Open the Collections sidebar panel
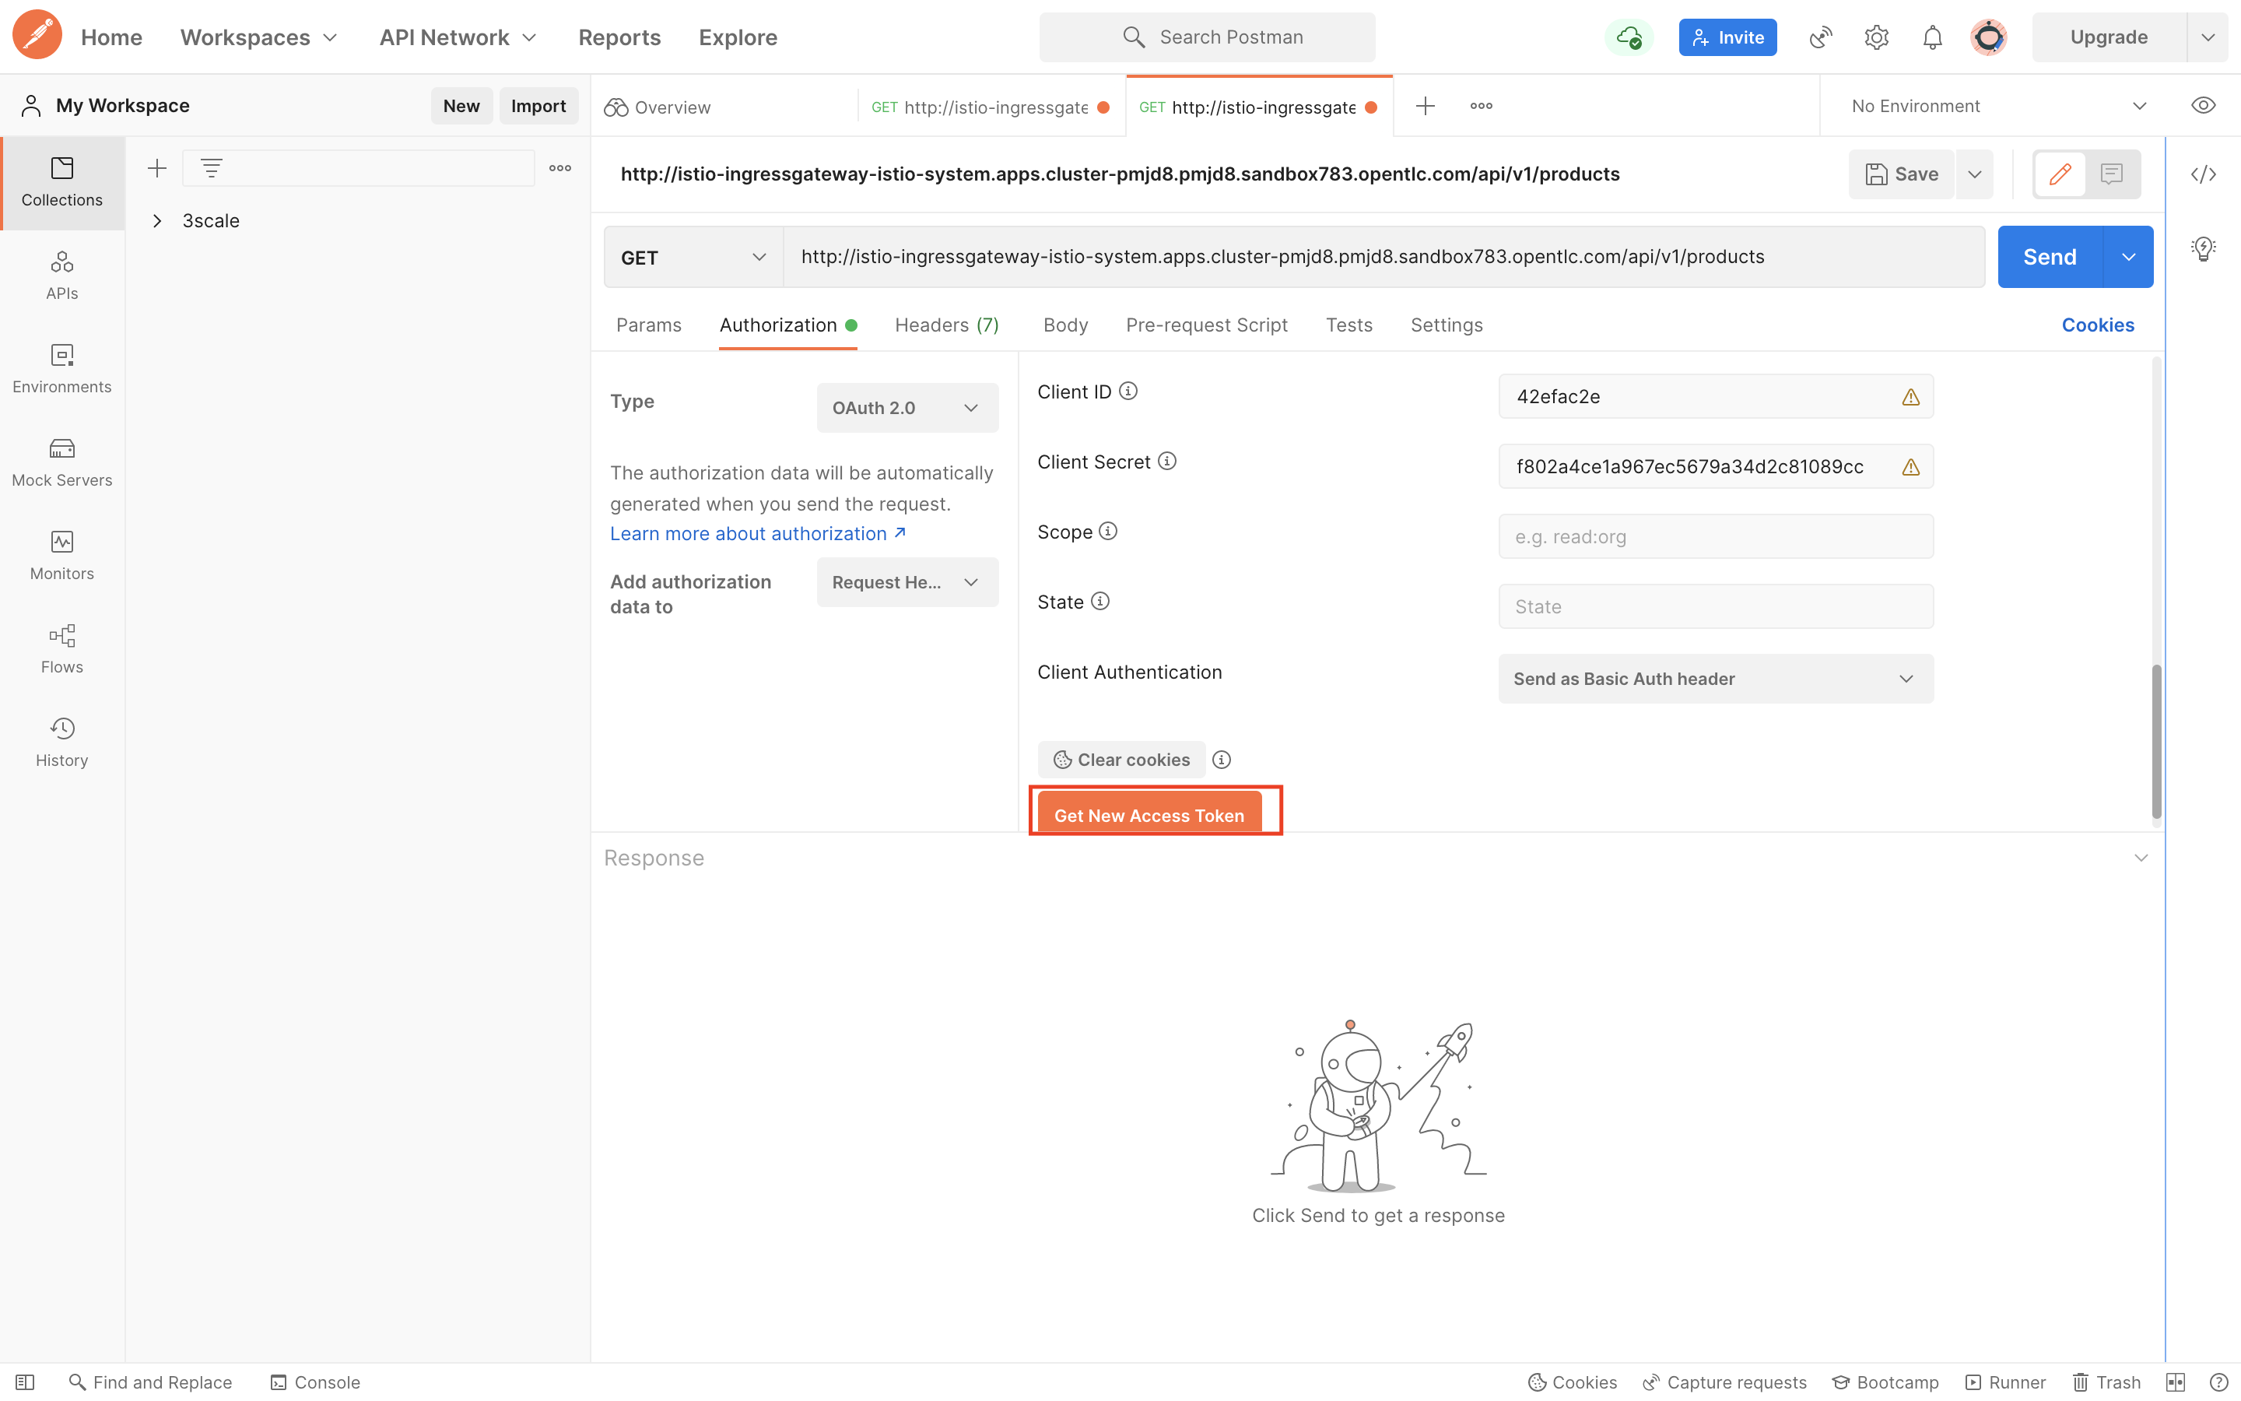Viewport: 2241px width, 1401px height. pyautogui.click(x=62, y=181)
